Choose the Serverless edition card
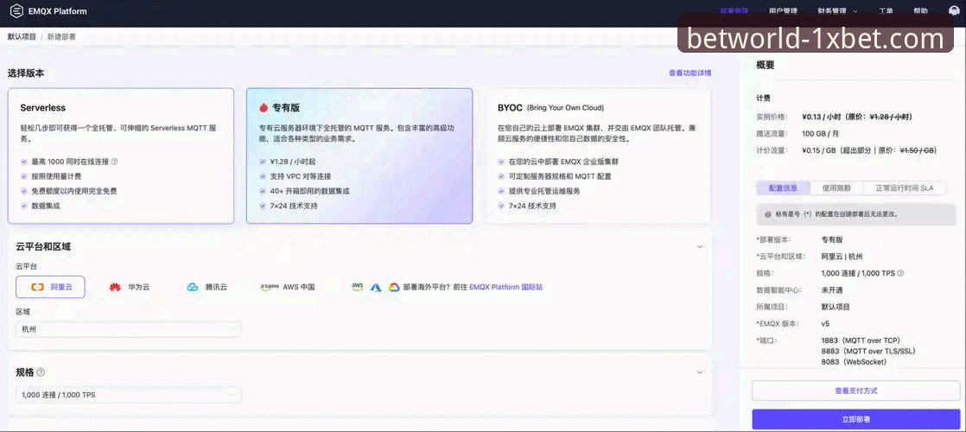Image resolution: width=966 pixels, height=432 pixels. [x=121, y=156]
